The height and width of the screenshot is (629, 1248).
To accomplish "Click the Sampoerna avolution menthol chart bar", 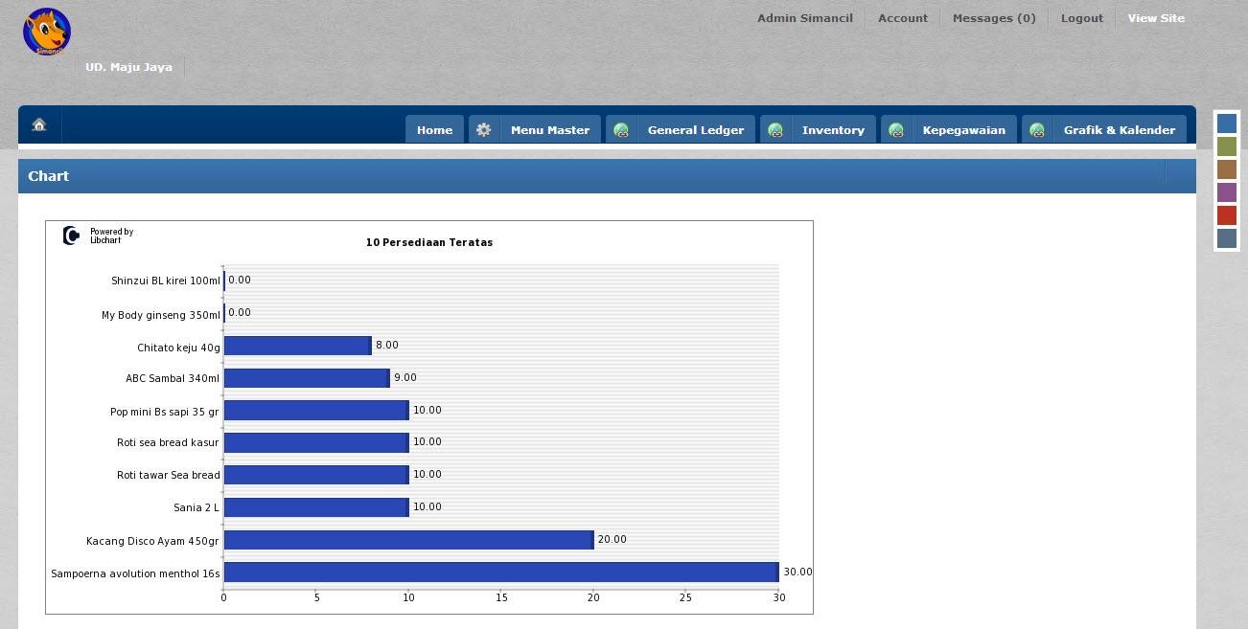I will pos(498,572).
